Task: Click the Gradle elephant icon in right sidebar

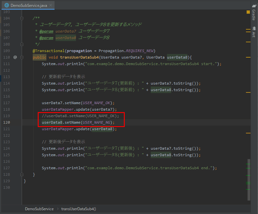Action: 254,6
